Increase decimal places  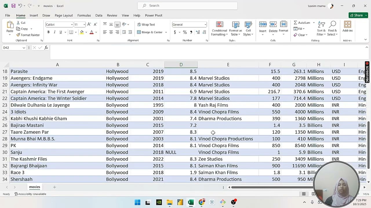[198, 32]
